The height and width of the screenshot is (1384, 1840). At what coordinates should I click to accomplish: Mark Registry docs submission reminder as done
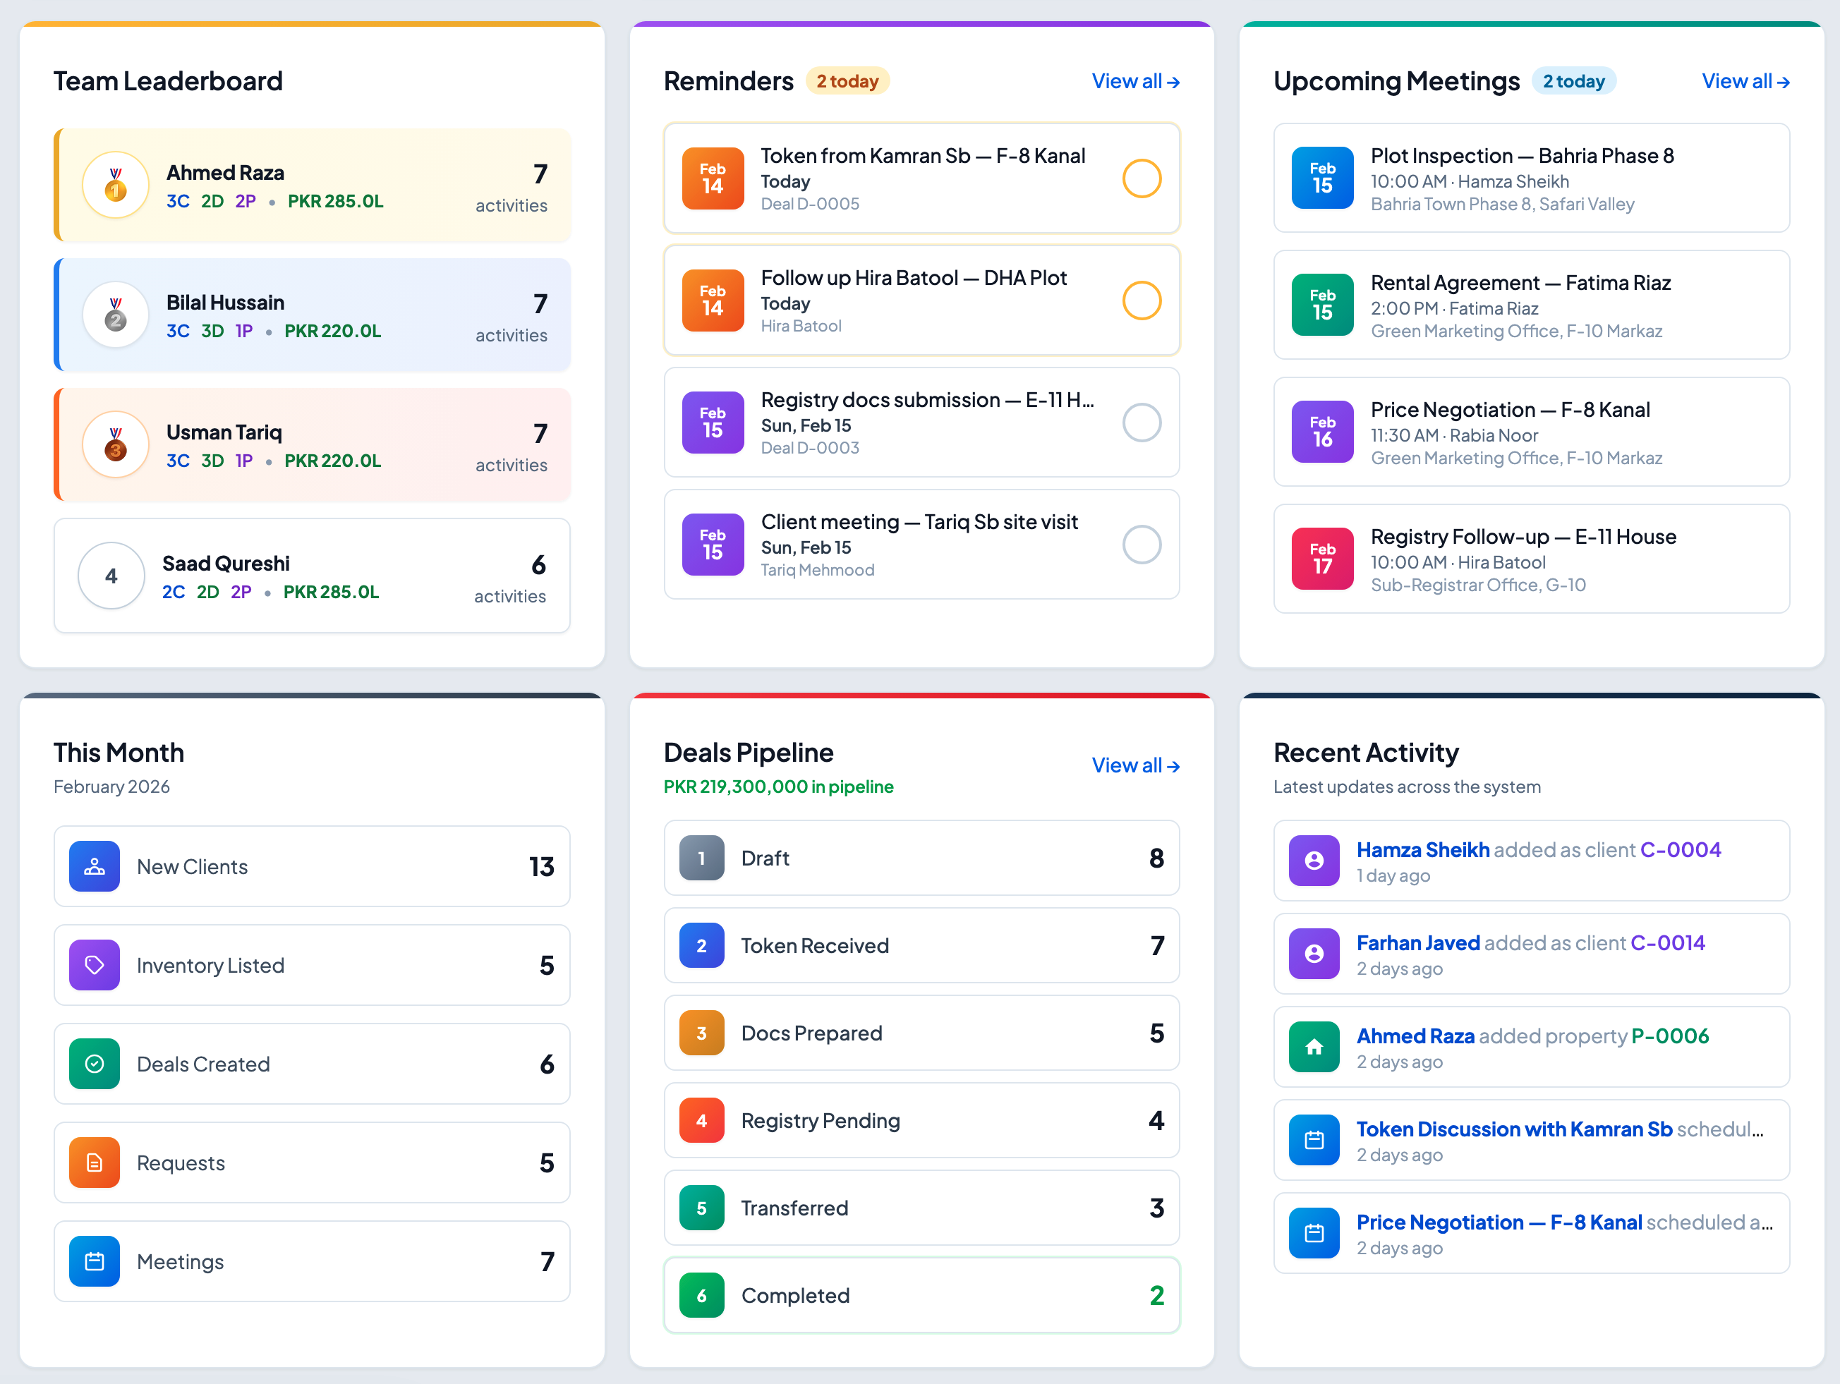[1142, 423]
